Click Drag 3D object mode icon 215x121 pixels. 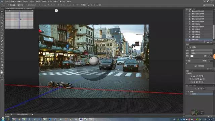point(94,5)
